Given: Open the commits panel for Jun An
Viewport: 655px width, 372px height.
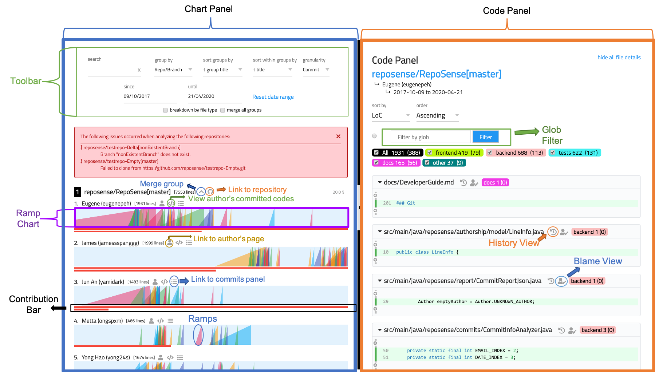Looking at the screenshot, I should pos(174,281).
